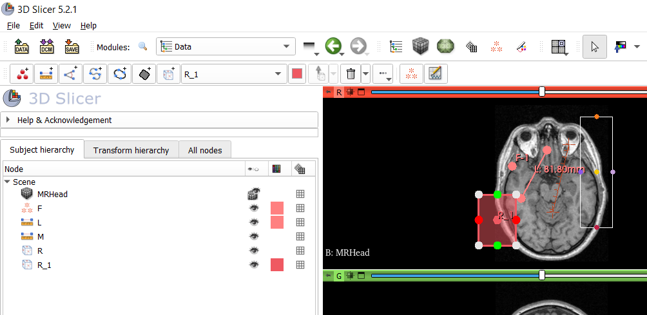
Task: Hide the R node with eye icon
Action: point(254,251)
